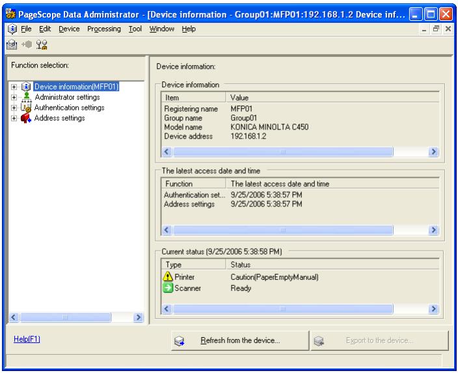The image size is (458, 373).
Task: Click right arrow of latest access list scrollbar
Action: 433,230
